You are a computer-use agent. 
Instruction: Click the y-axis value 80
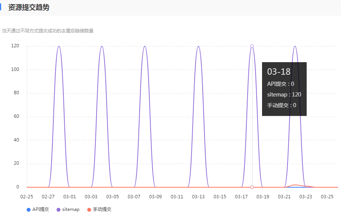[x=16, y=93]
